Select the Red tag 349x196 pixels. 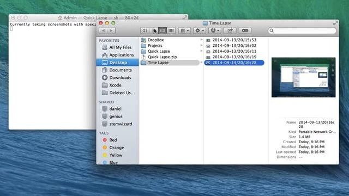tap(118, 140)
